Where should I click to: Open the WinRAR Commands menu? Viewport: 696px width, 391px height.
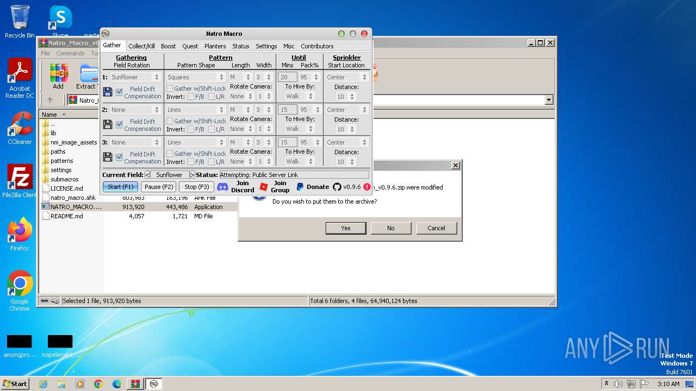(x=70, y=53)
